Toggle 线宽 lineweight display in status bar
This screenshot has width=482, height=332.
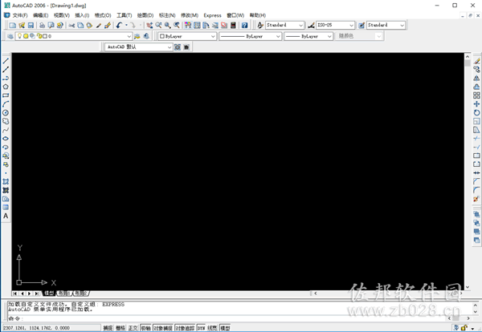tap(212, 328)
